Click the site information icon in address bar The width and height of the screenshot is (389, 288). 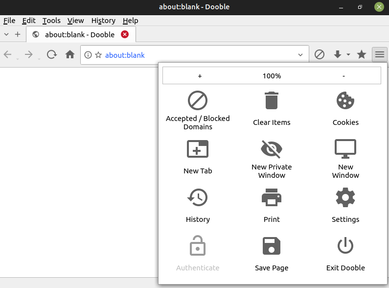88,55
